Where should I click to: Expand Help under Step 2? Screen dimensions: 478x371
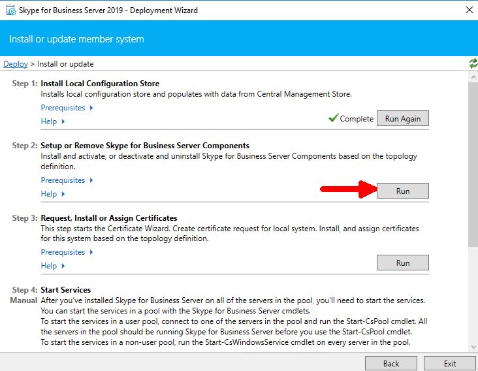(x=53, y=194)
